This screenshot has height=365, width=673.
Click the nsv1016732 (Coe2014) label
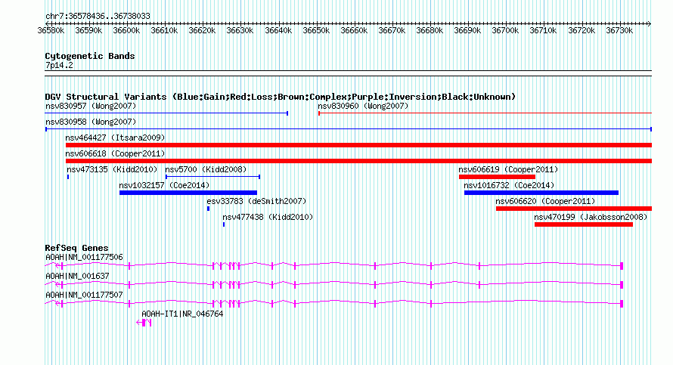click(509, 185)
